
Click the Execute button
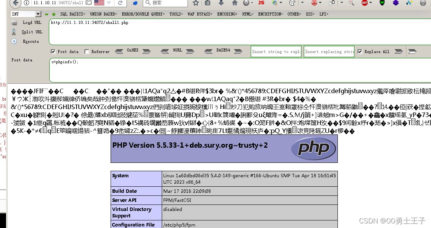[31, 41]
